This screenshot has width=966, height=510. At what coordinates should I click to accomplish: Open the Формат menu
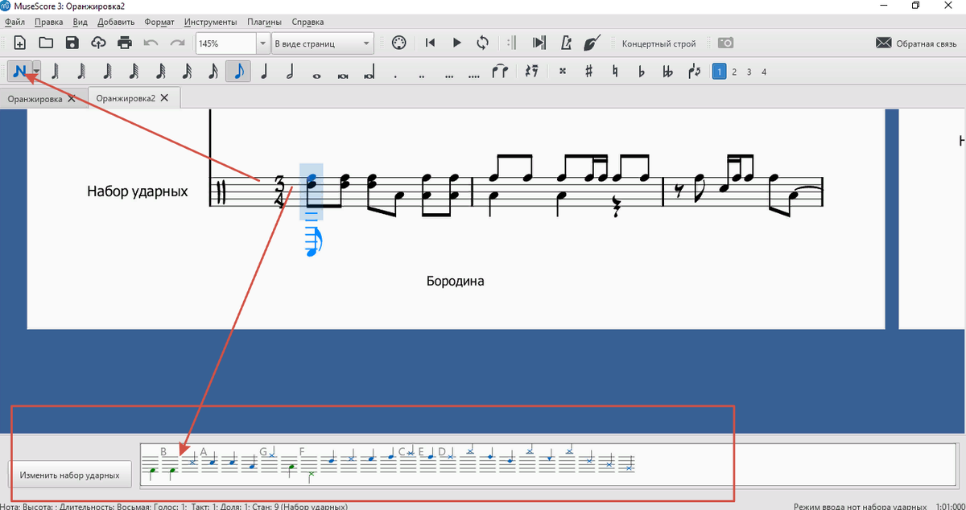click(x=159, y=22)
